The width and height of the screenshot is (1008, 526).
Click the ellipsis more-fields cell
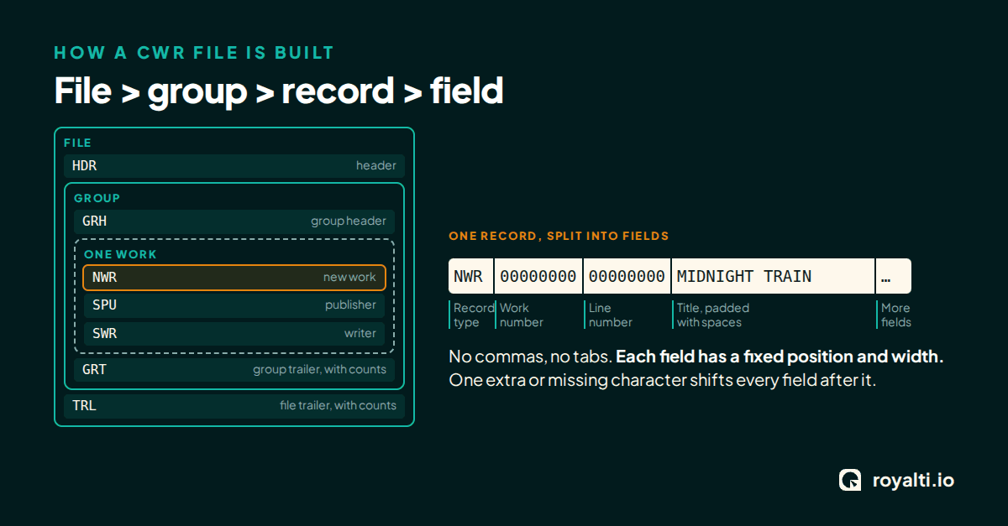point(894,276)
